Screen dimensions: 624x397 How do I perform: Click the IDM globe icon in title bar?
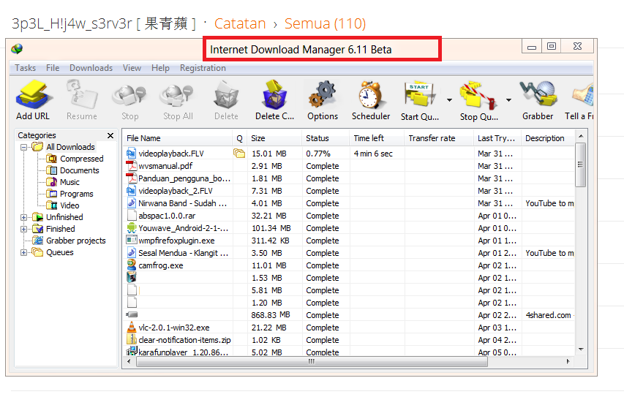17,49
